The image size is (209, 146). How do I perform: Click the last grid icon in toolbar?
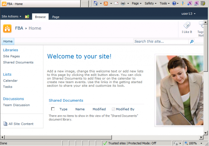click(203, 3)
